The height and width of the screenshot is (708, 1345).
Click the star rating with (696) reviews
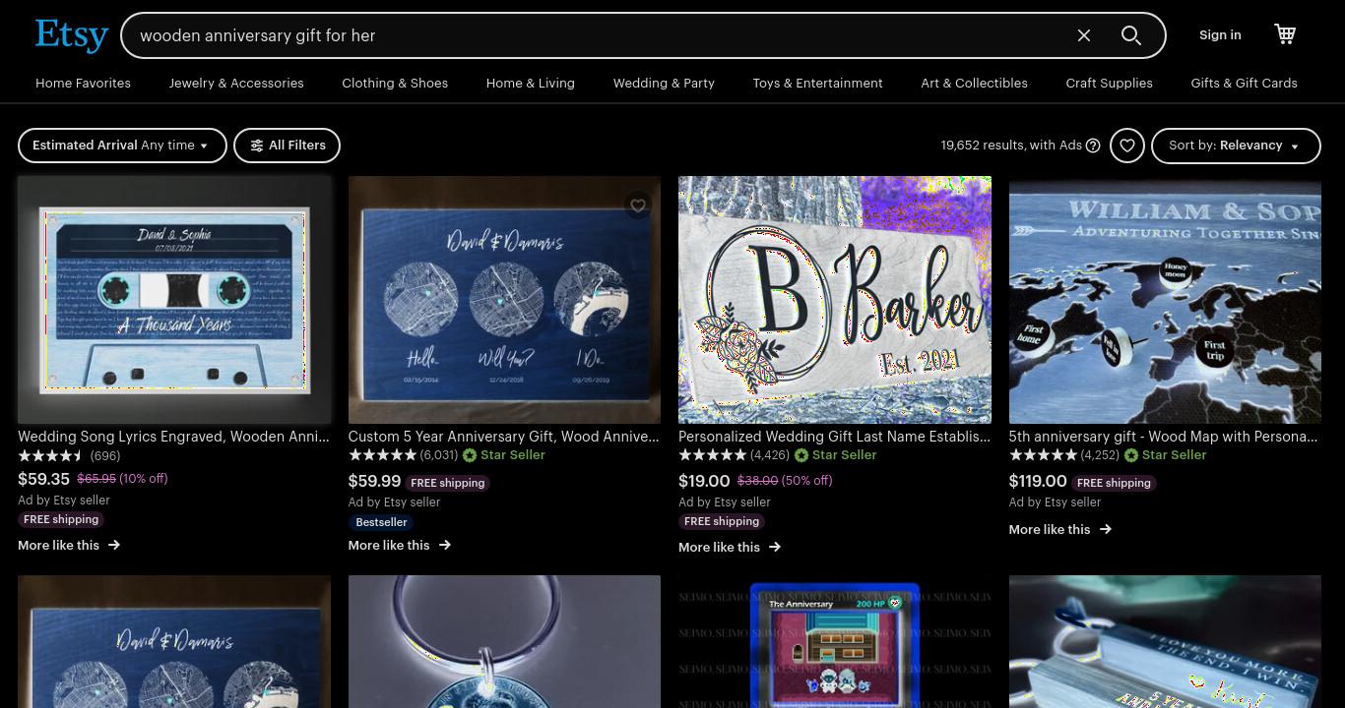69,456
